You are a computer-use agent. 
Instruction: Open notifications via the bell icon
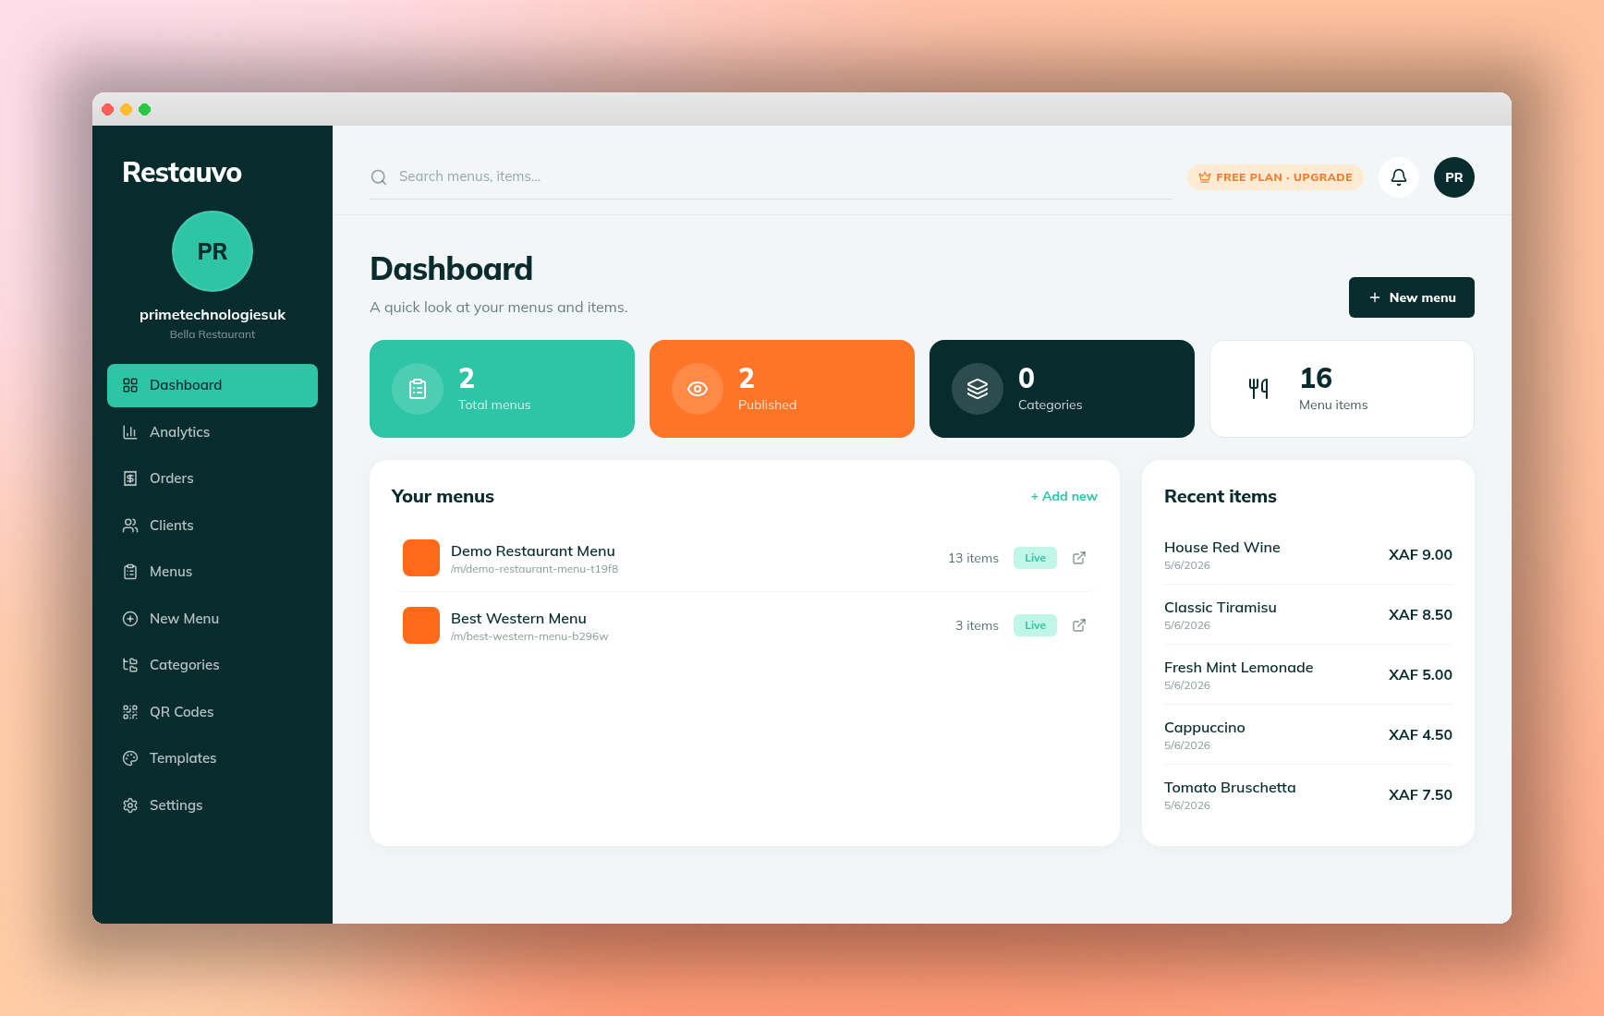pos(1399,177)
